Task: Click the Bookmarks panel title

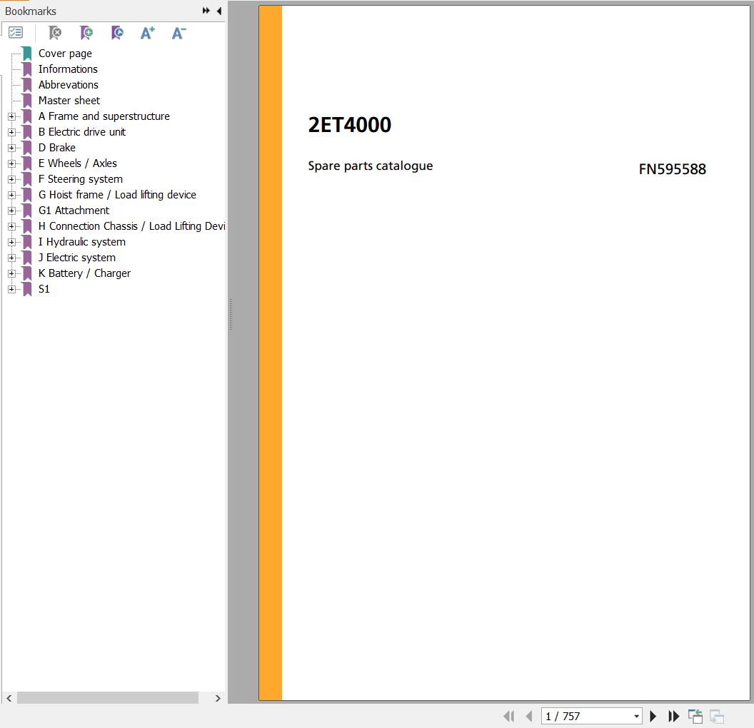Action: coord(30,11)
